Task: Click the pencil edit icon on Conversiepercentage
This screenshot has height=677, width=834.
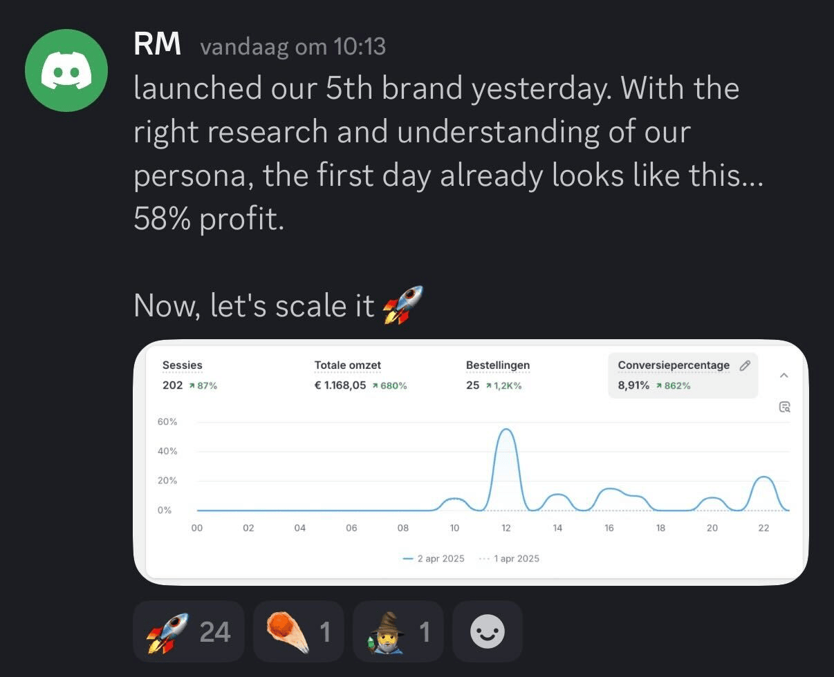Action: click(x=745, y=365)
